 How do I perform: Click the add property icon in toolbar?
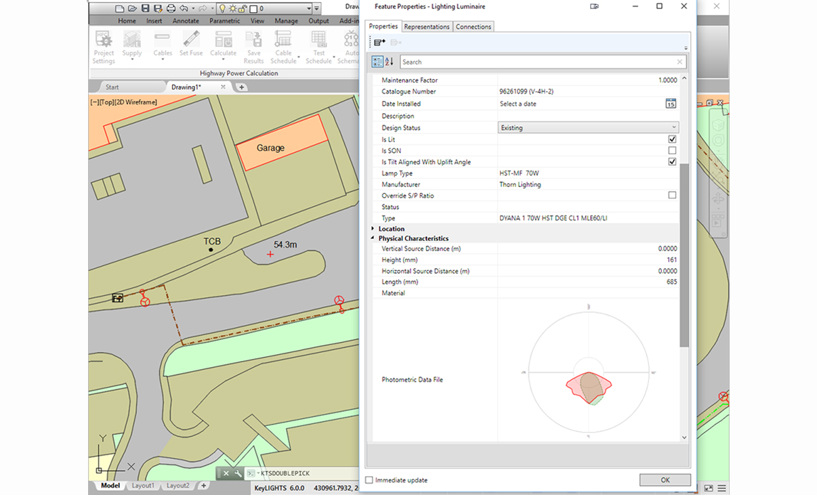(379, 43)
